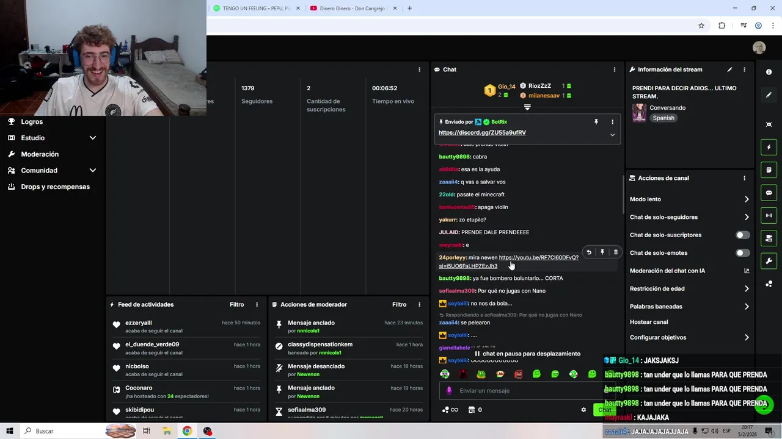Open Acciones de moderador three-dot menu
The image size is (782, 439).
[x=419, y=304]
